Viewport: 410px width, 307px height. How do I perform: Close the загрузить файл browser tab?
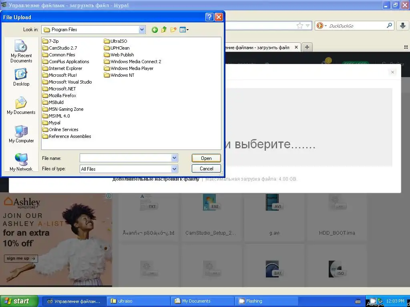click(x=296, y=47)
